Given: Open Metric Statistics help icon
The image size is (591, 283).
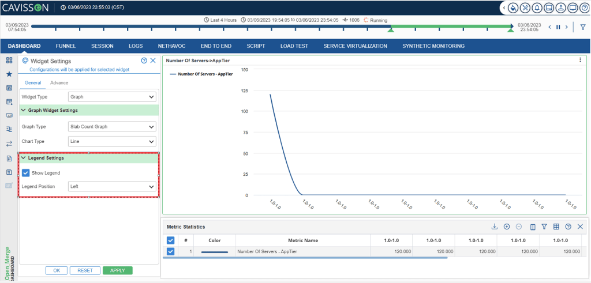Looking at the screenshot, I should click(x=568, y=227).
